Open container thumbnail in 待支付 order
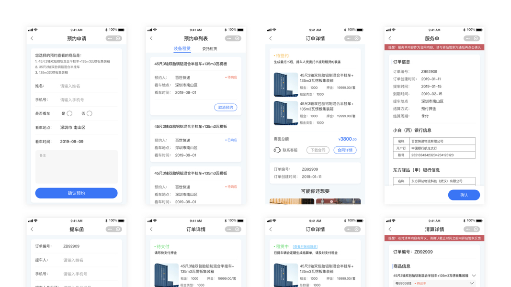The width and height of the screenshot is (511, 287). [x=166, y=276]
